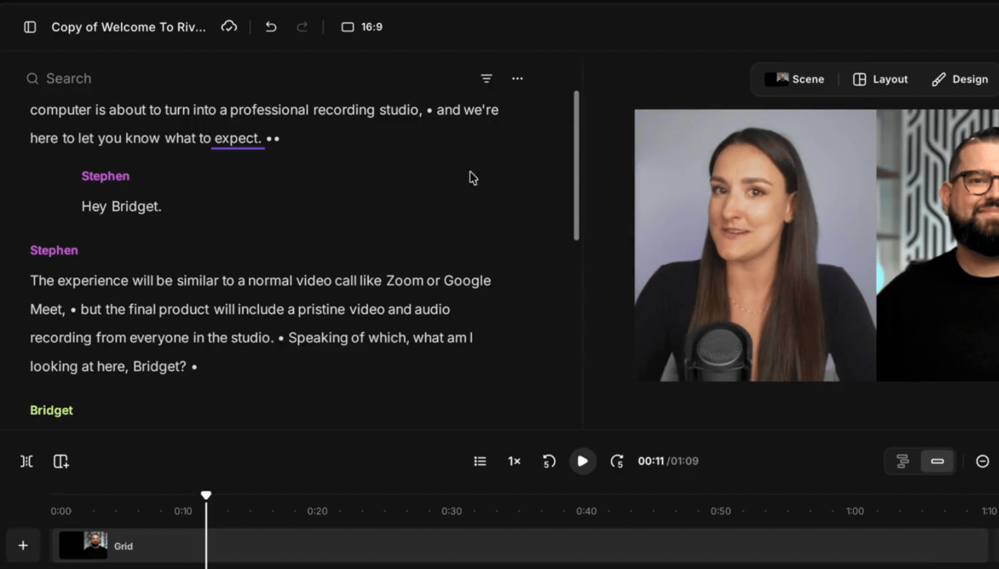Play the video
The image size is (999, 569).
(x=582, y=461)
